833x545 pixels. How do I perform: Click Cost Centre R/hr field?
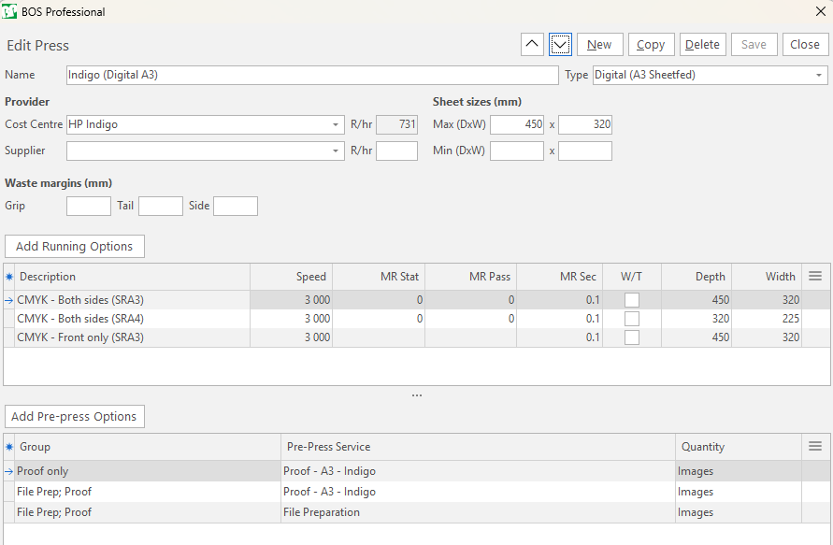(396, 124)
